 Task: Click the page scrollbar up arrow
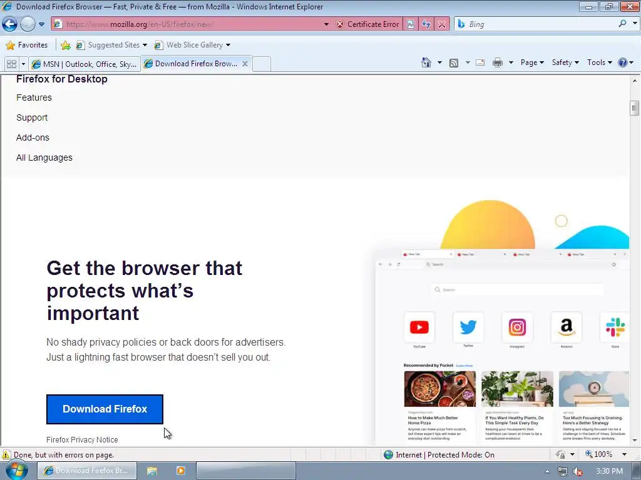point(635,81)
